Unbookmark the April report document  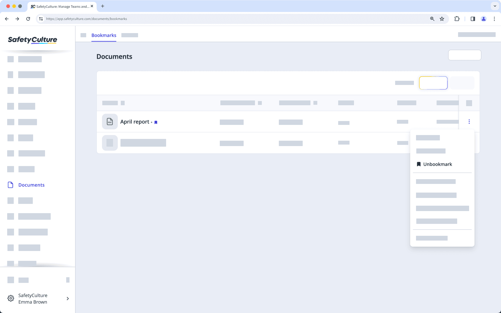[x=437, y=164]
